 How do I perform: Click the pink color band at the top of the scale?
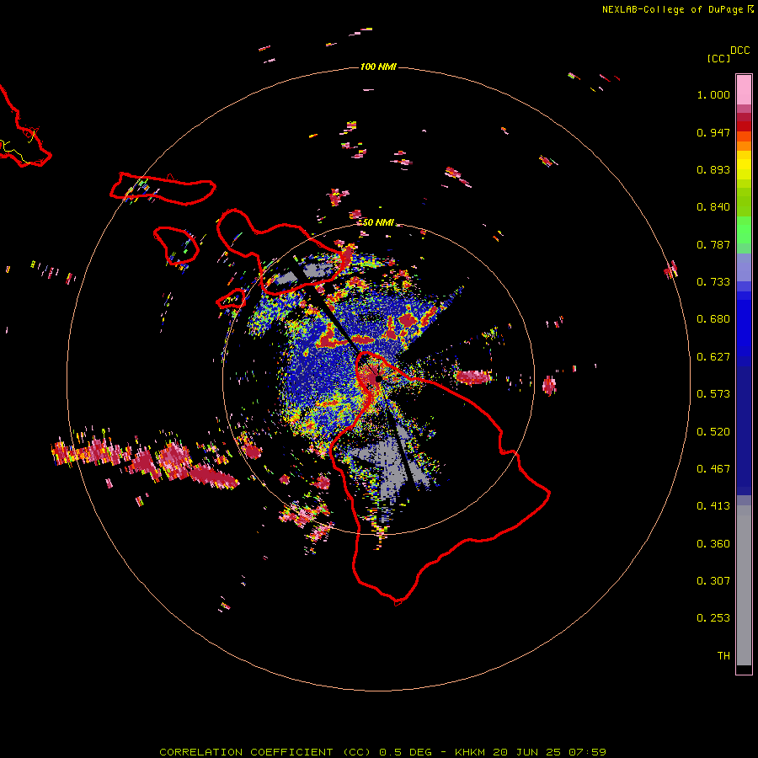744,89
